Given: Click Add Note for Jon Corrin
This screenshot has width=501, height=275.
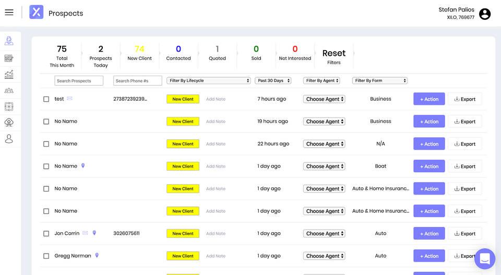Looking at the screenshot, I should (216, 233).
